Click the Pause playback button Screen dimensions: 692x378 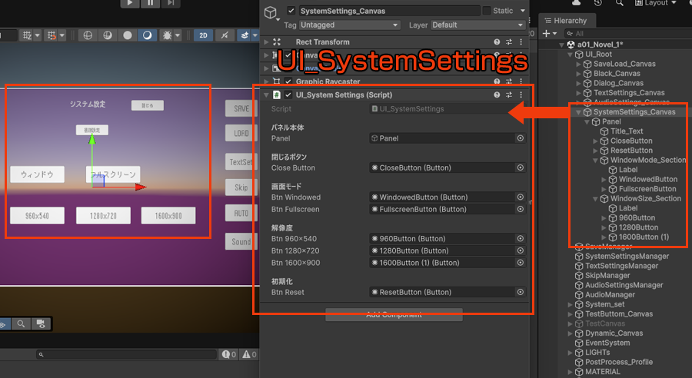pyautogui.click(x=150, y=3)
